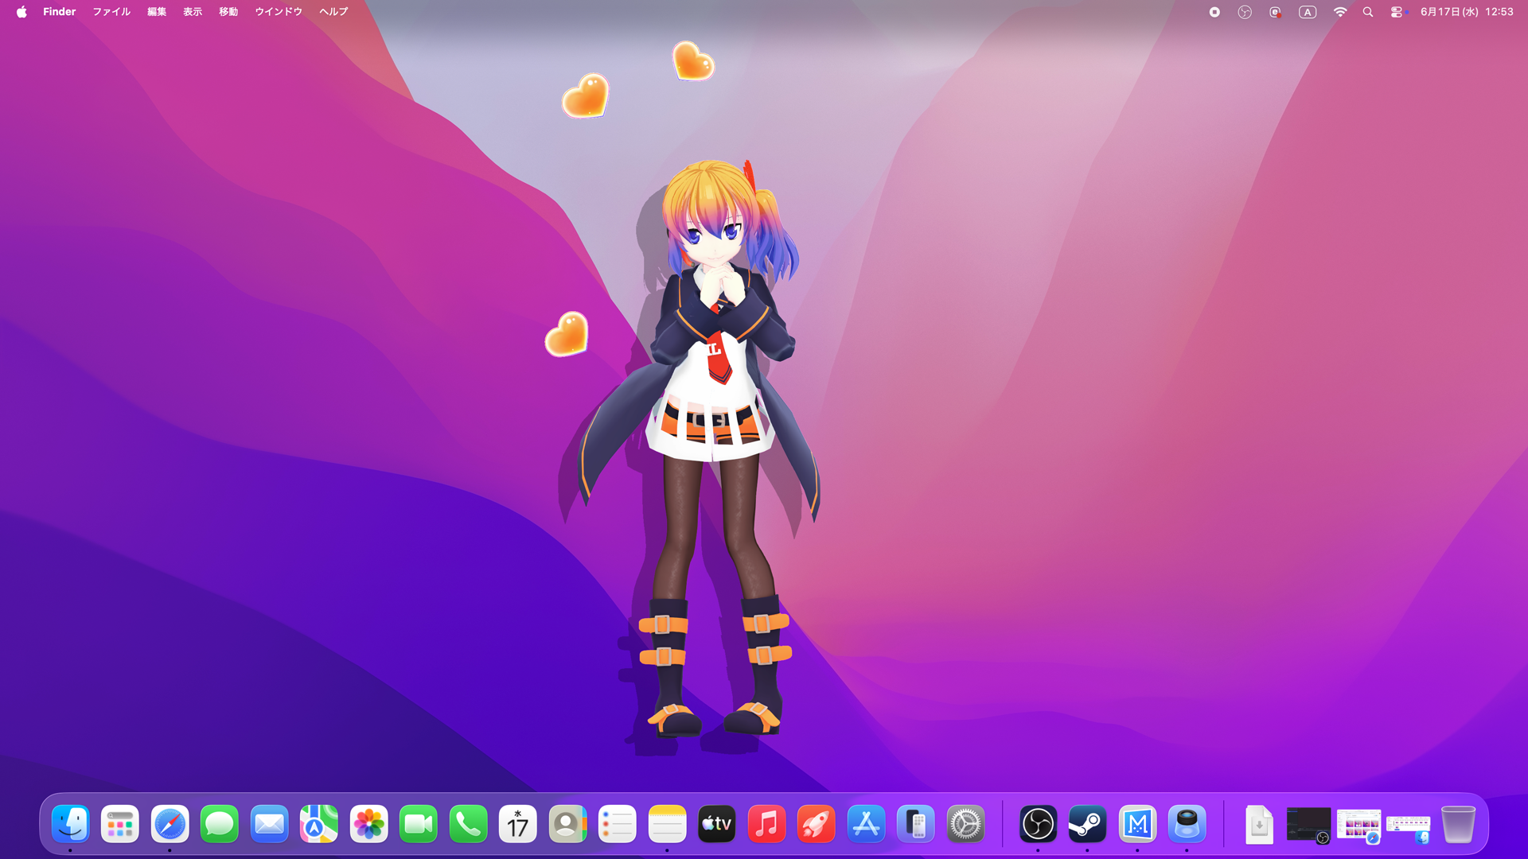Switch input source via the A icon
1528x859 pixels.
pyautogui.click(x=1308, y=12)
